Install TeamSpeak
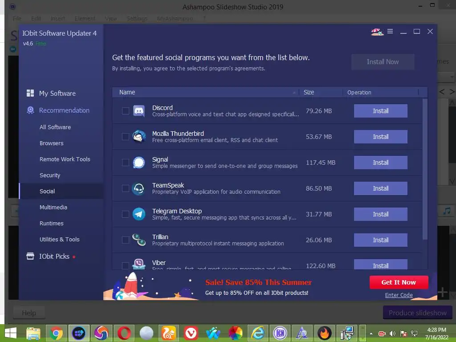 click(x=380, y=188)
